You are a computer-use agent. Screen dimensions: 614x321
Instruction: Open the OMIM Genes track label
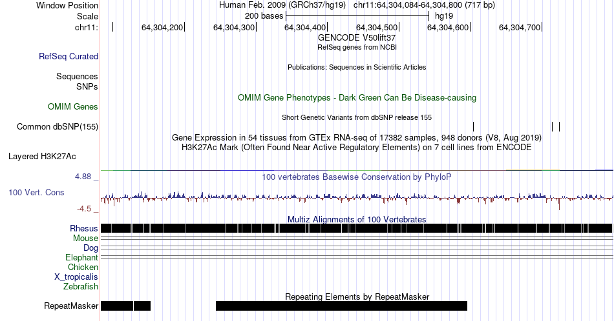click(72, 106)
